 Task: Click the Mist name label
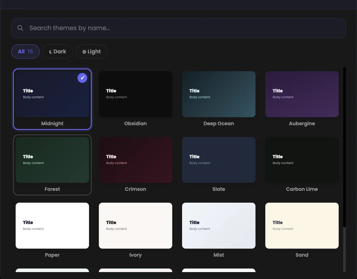click(219, 255)
